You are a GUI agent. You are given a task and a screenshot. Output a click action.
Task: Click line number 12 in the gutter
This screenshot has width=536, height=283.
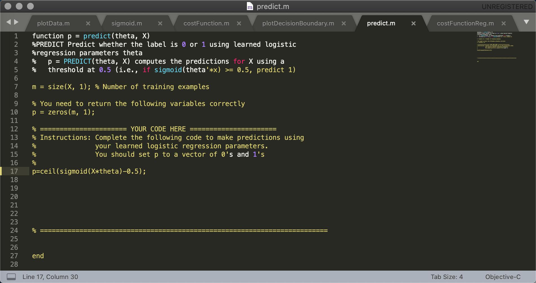(x=14, y=129)
